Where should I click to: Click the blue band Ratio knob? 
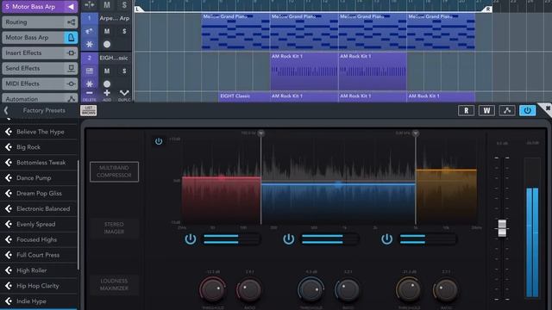point(348,289)
